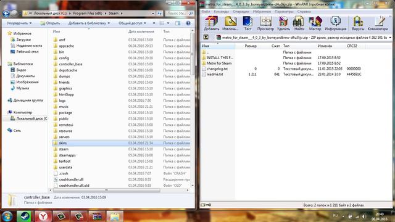Open Windows Start button

tap(7, 216)
